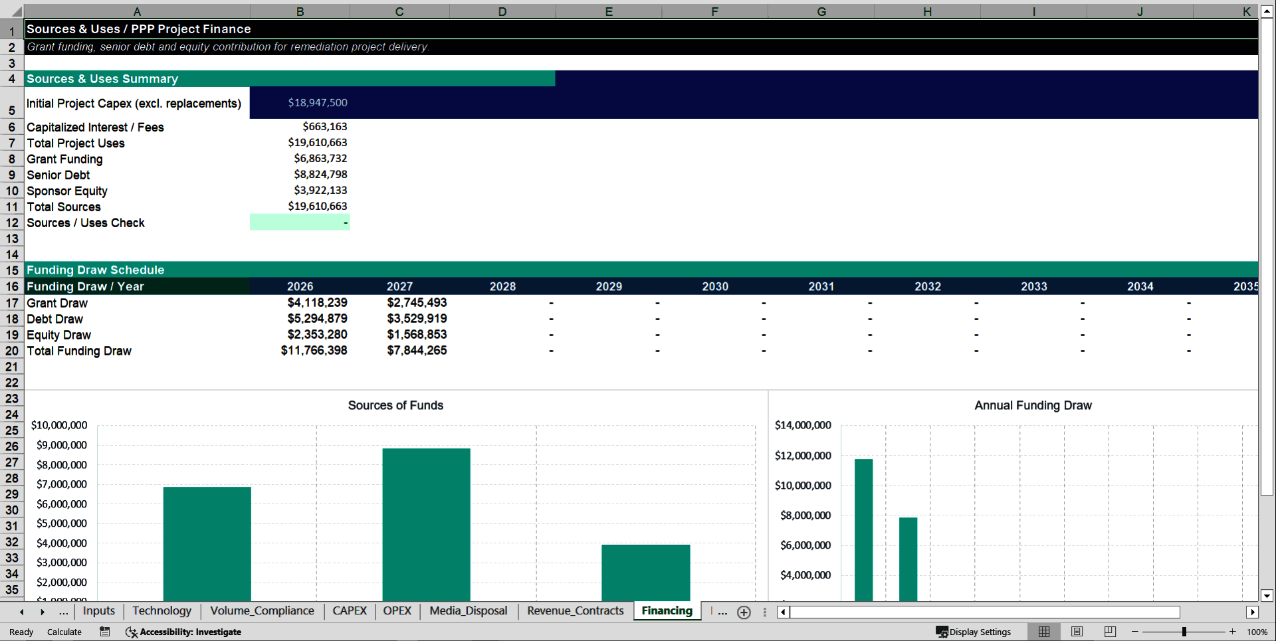
Task: Zoom out with the minus button
Action: [x=1135, y=632]
